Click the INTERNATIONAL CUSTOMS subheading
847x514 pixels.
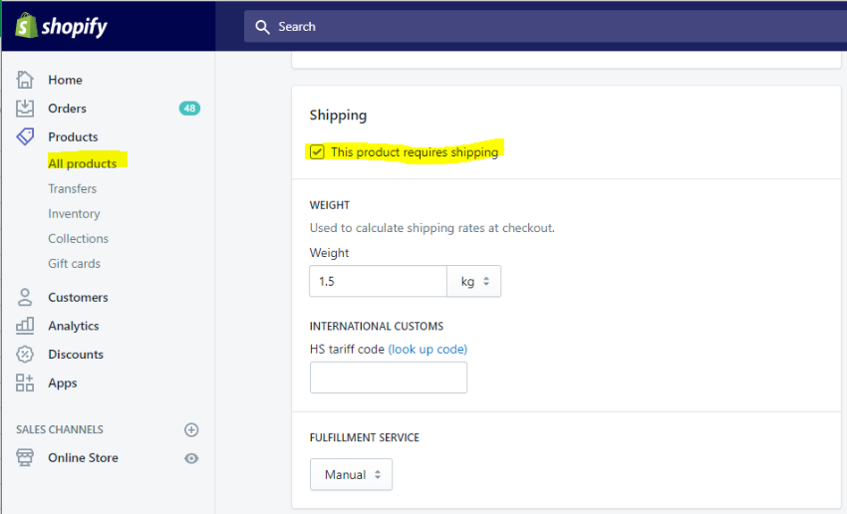[x=377, y=326]
